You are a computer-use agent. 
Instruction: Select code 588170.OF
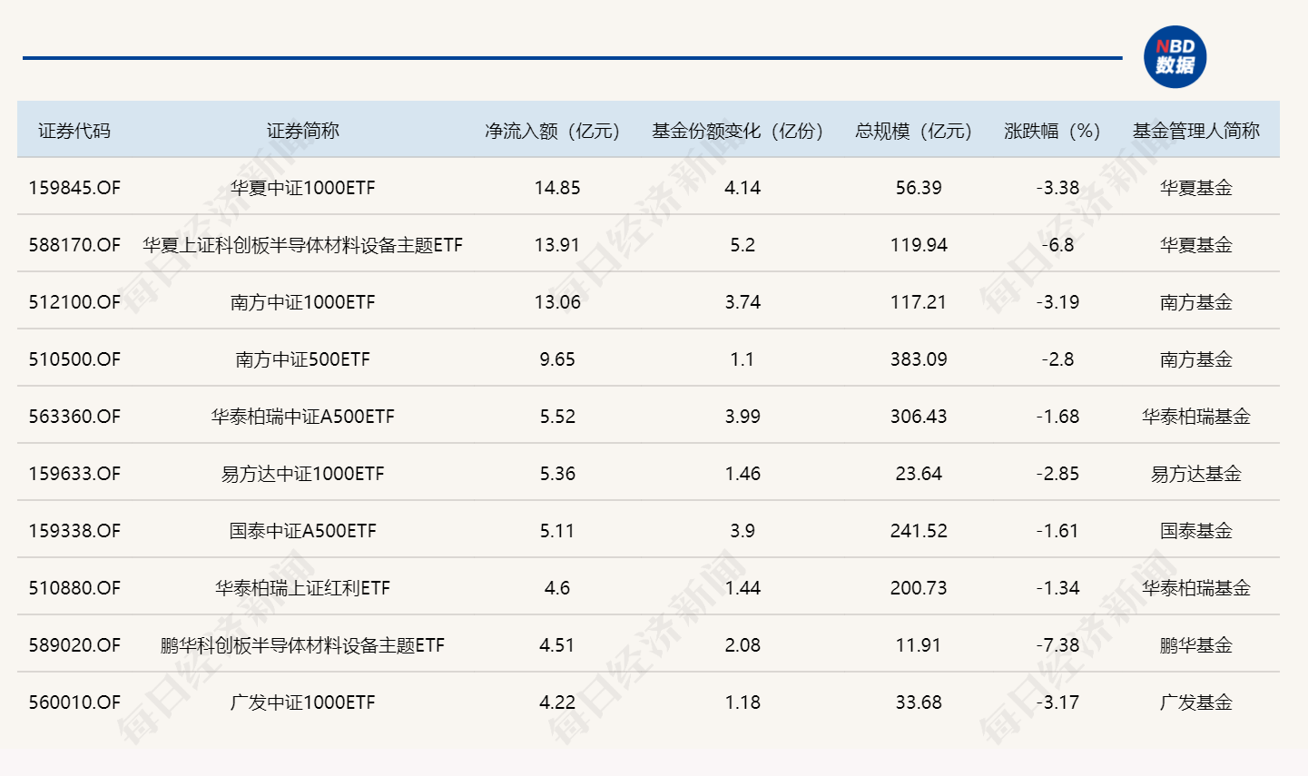click(x=74, y=245)
